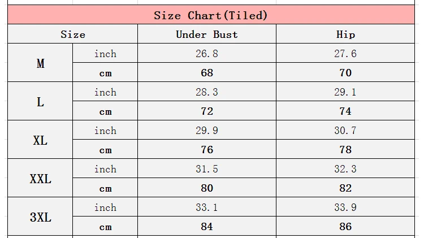
Task: Select the 78 hip cm cell
Action: pos(345,149)
